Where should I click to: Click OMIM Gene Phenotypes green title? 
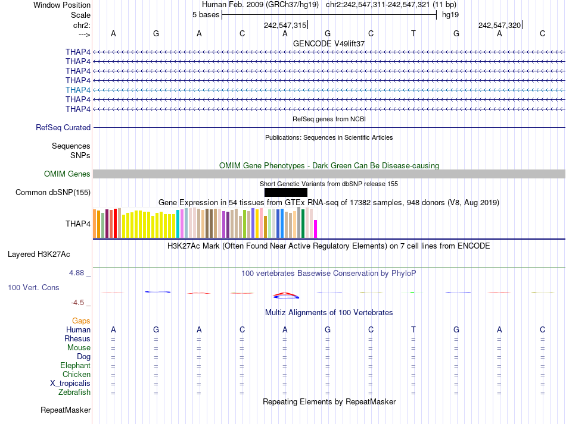329,166
